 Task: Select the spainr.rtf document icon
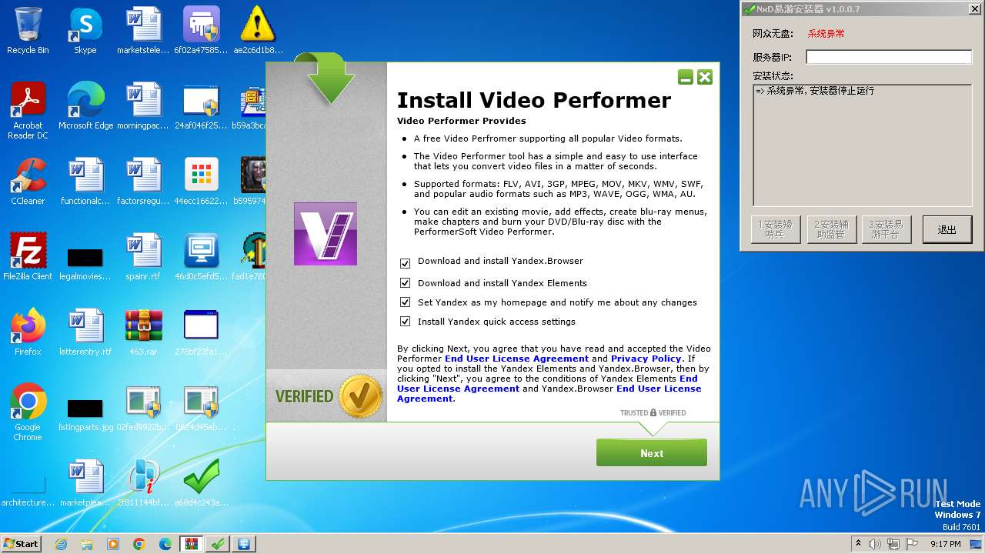[143, 257]
